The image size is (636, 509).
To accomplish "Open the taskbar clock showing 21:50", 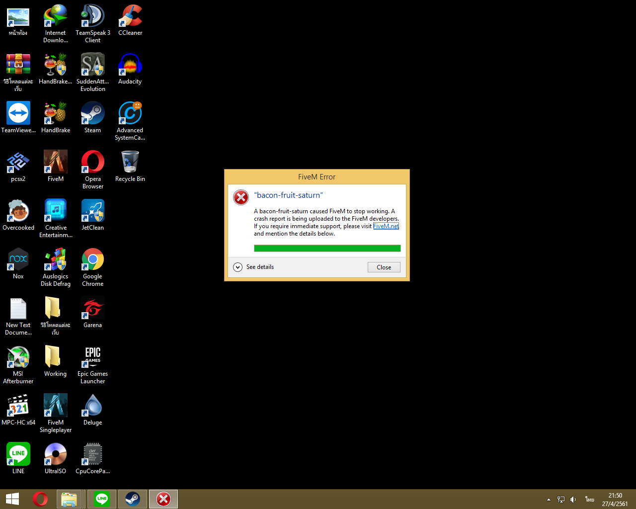I will [615, 500].
